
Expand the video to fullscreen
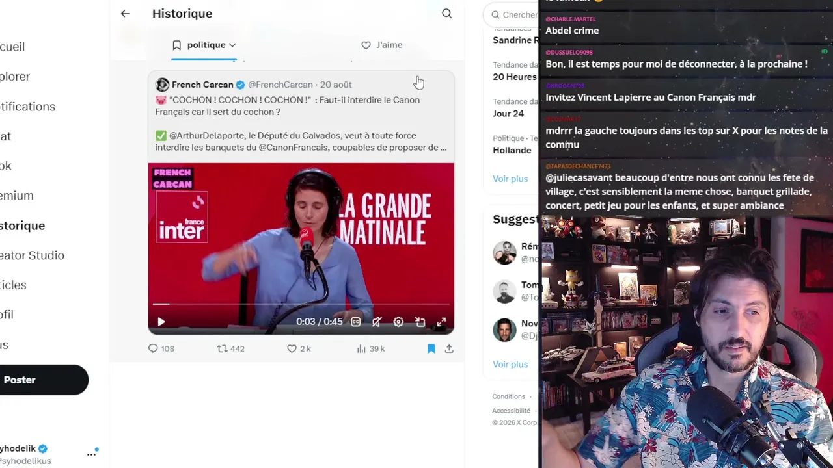click(441, 322)
